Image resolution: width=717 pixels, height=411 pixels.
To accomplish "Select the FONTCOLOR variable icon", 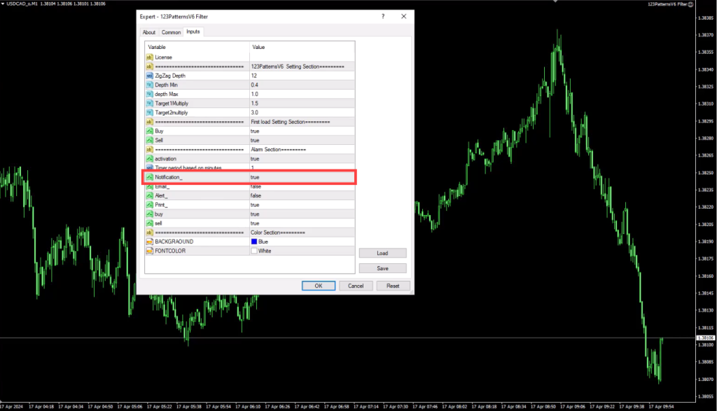I will [x=149, y=251].
